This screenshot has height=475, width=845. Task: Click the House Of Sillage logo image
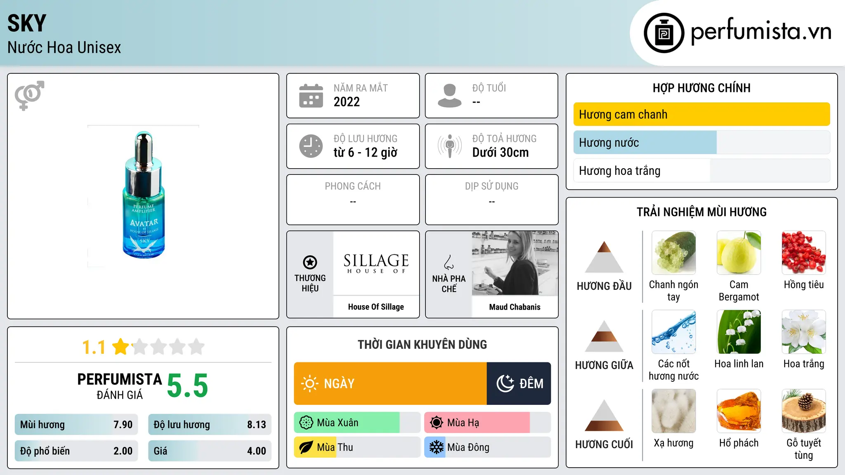376,263
